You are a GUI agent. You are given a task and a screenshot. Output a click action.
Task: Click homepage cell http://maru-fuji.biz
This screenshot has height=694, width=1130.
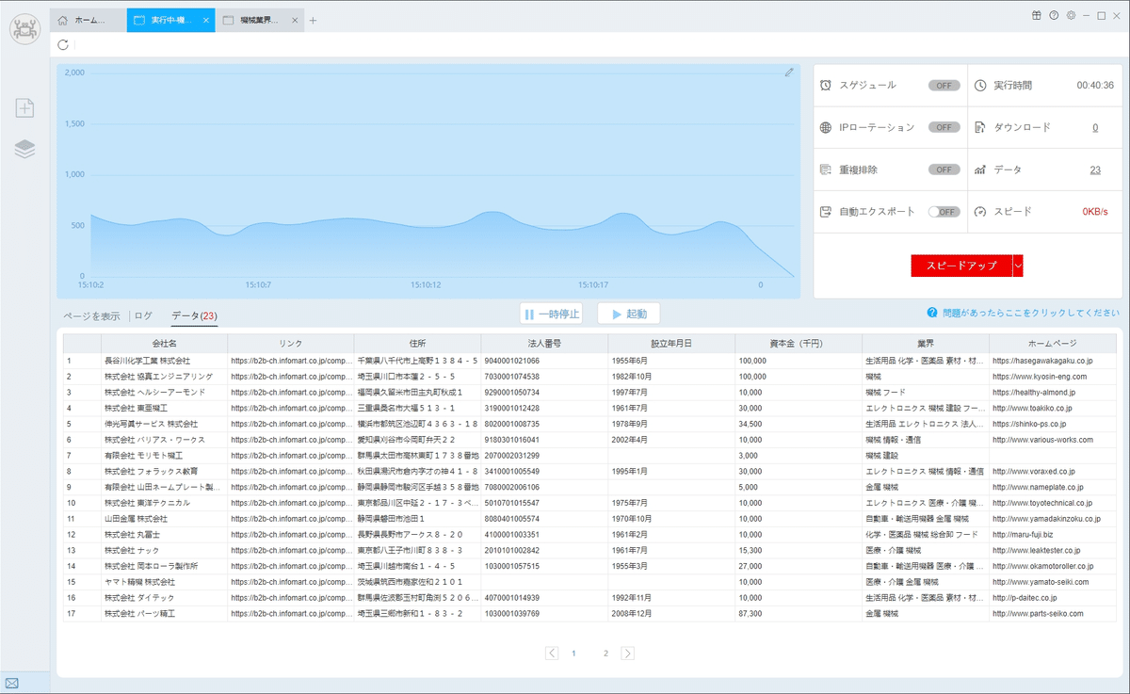pos(1053,535)
